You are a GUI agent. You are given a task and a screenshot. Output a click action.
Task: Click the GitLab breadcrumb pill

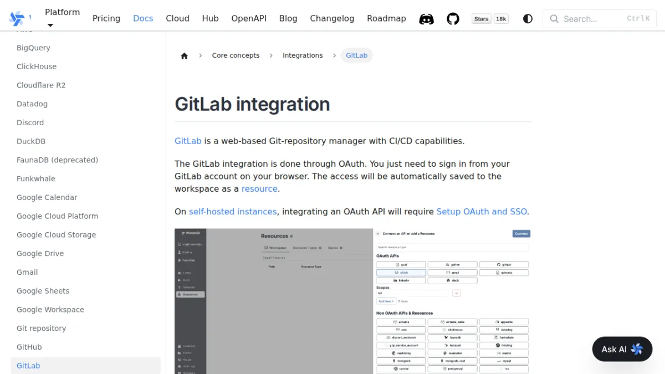(x=357, y=55)
